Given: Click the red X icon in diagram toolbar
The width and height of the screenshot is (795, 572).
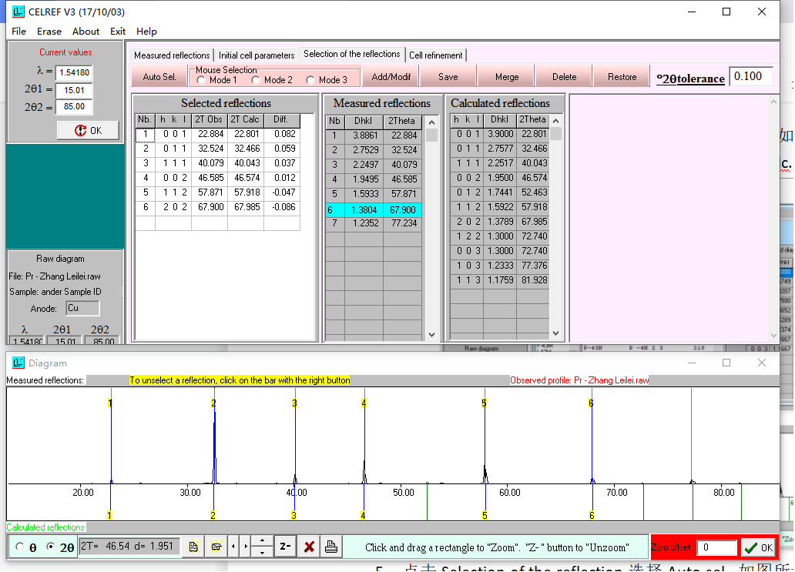Looking at the screenshot, I should [309, 547].
